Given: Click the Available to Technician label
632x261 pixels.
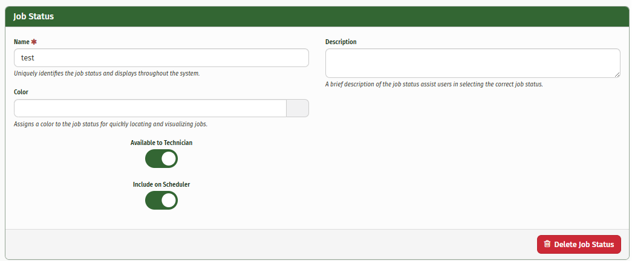Looking at the screenshot, I should tap(161, 143).
